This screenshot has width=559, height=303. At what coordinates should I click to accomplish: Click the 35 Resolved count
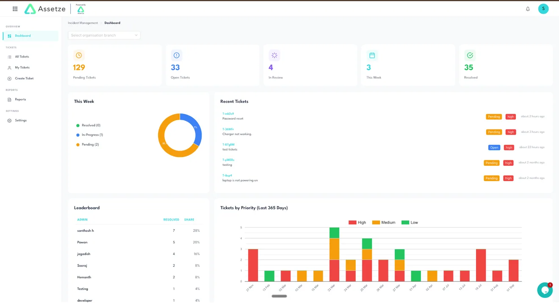click(x=469, y=68)
